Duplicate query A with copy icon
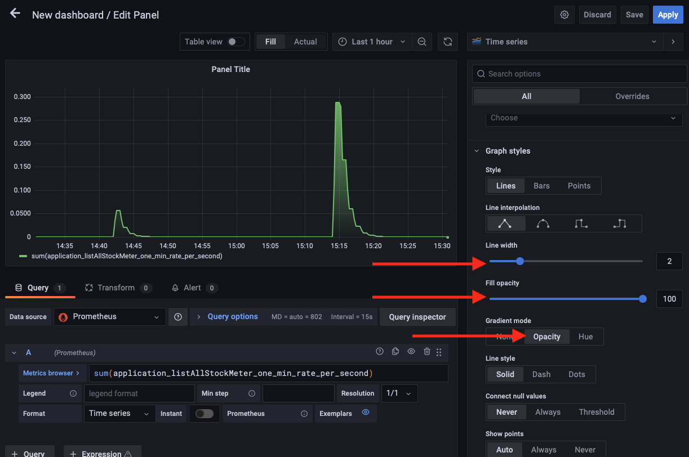 [395, 351]
